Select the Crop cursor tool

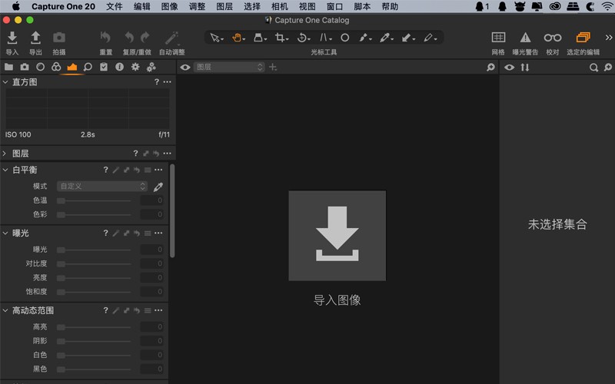click(x=281, y=38)
